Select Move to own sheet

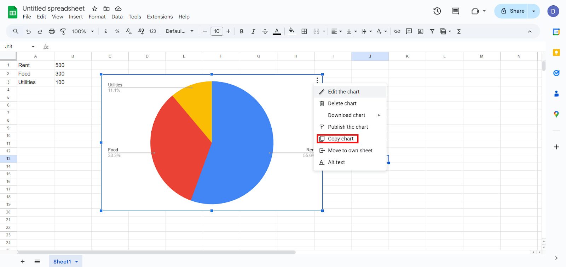(x=350, y=150)
